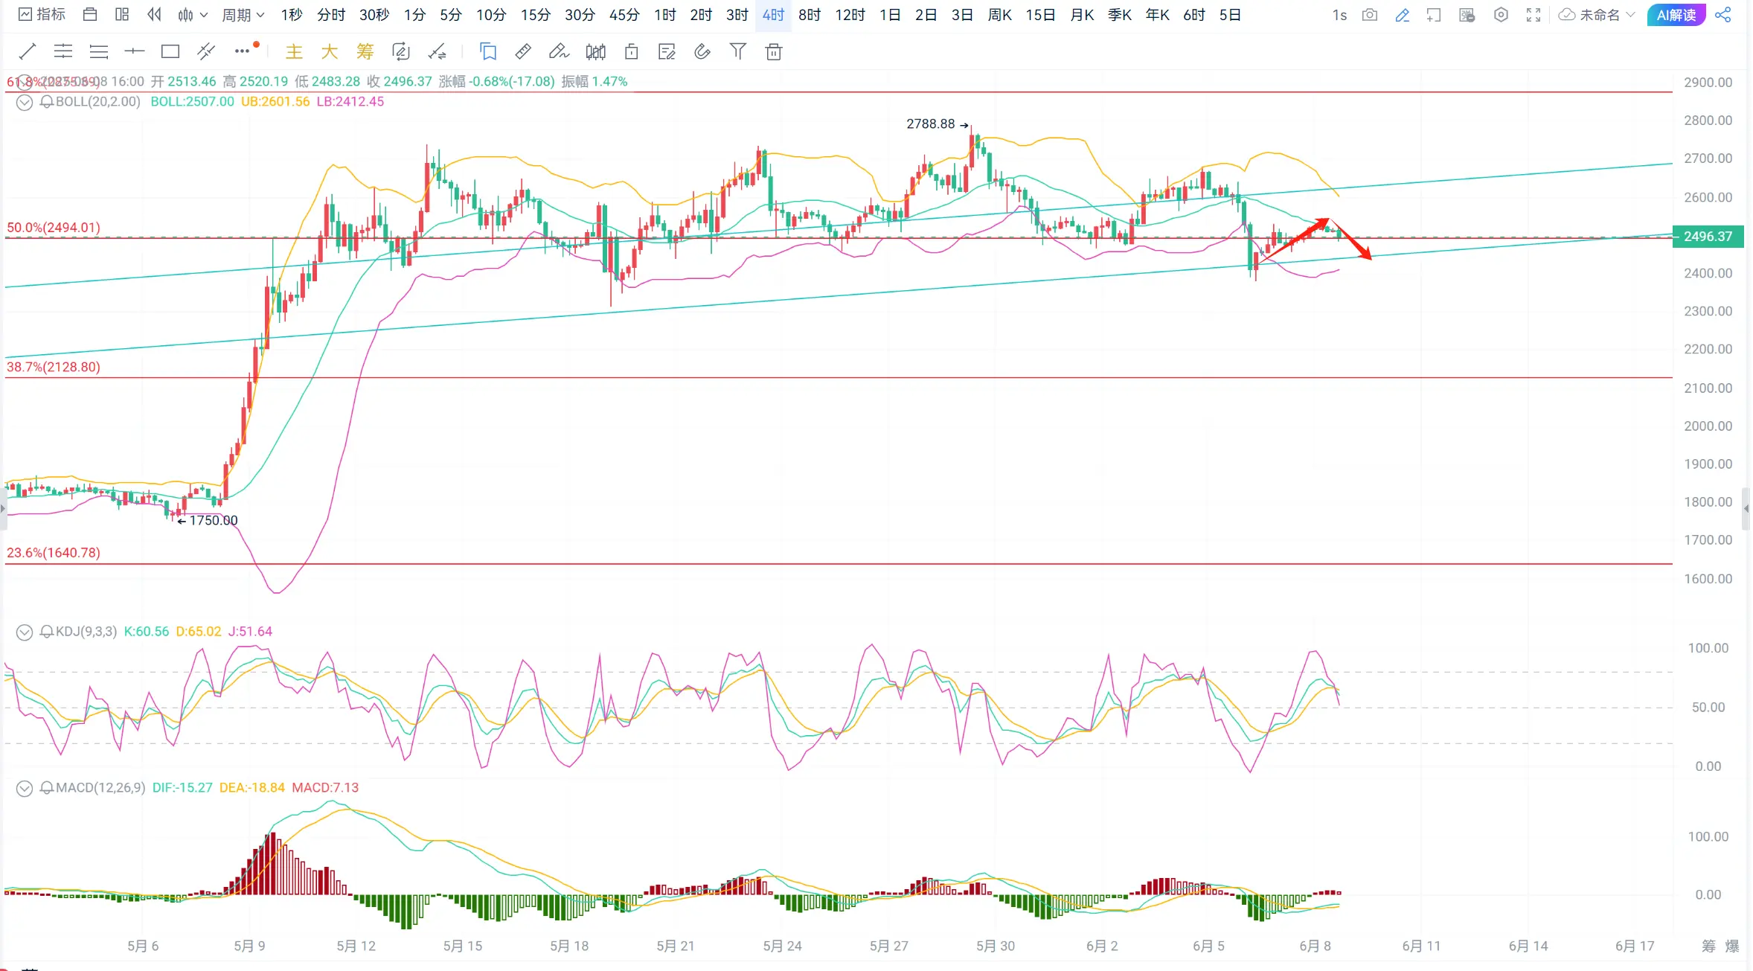Click the AI解读 button
Viewport: 1753px width, 971px height.
tap(1676, 15)
